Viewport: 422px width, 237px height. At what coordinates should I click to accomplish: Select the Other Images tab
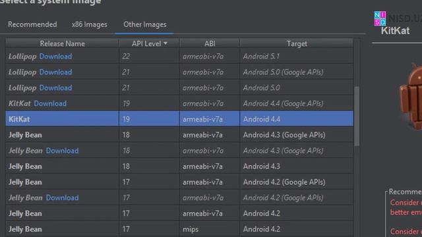(145, 24)
